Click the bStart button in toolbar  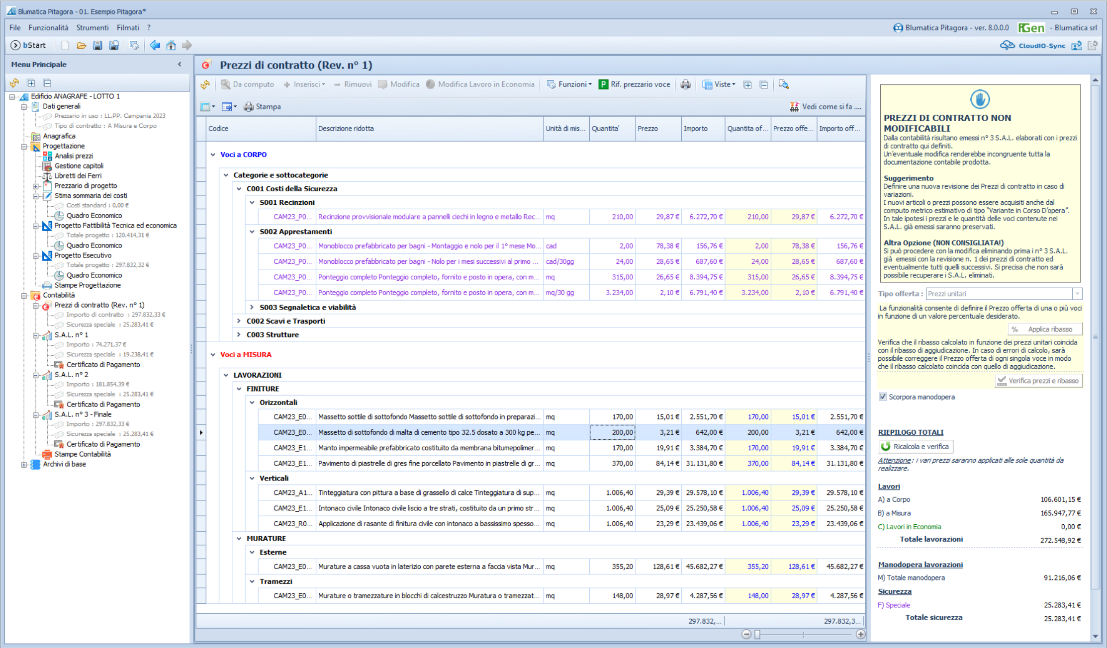click(x=28, y=45)
